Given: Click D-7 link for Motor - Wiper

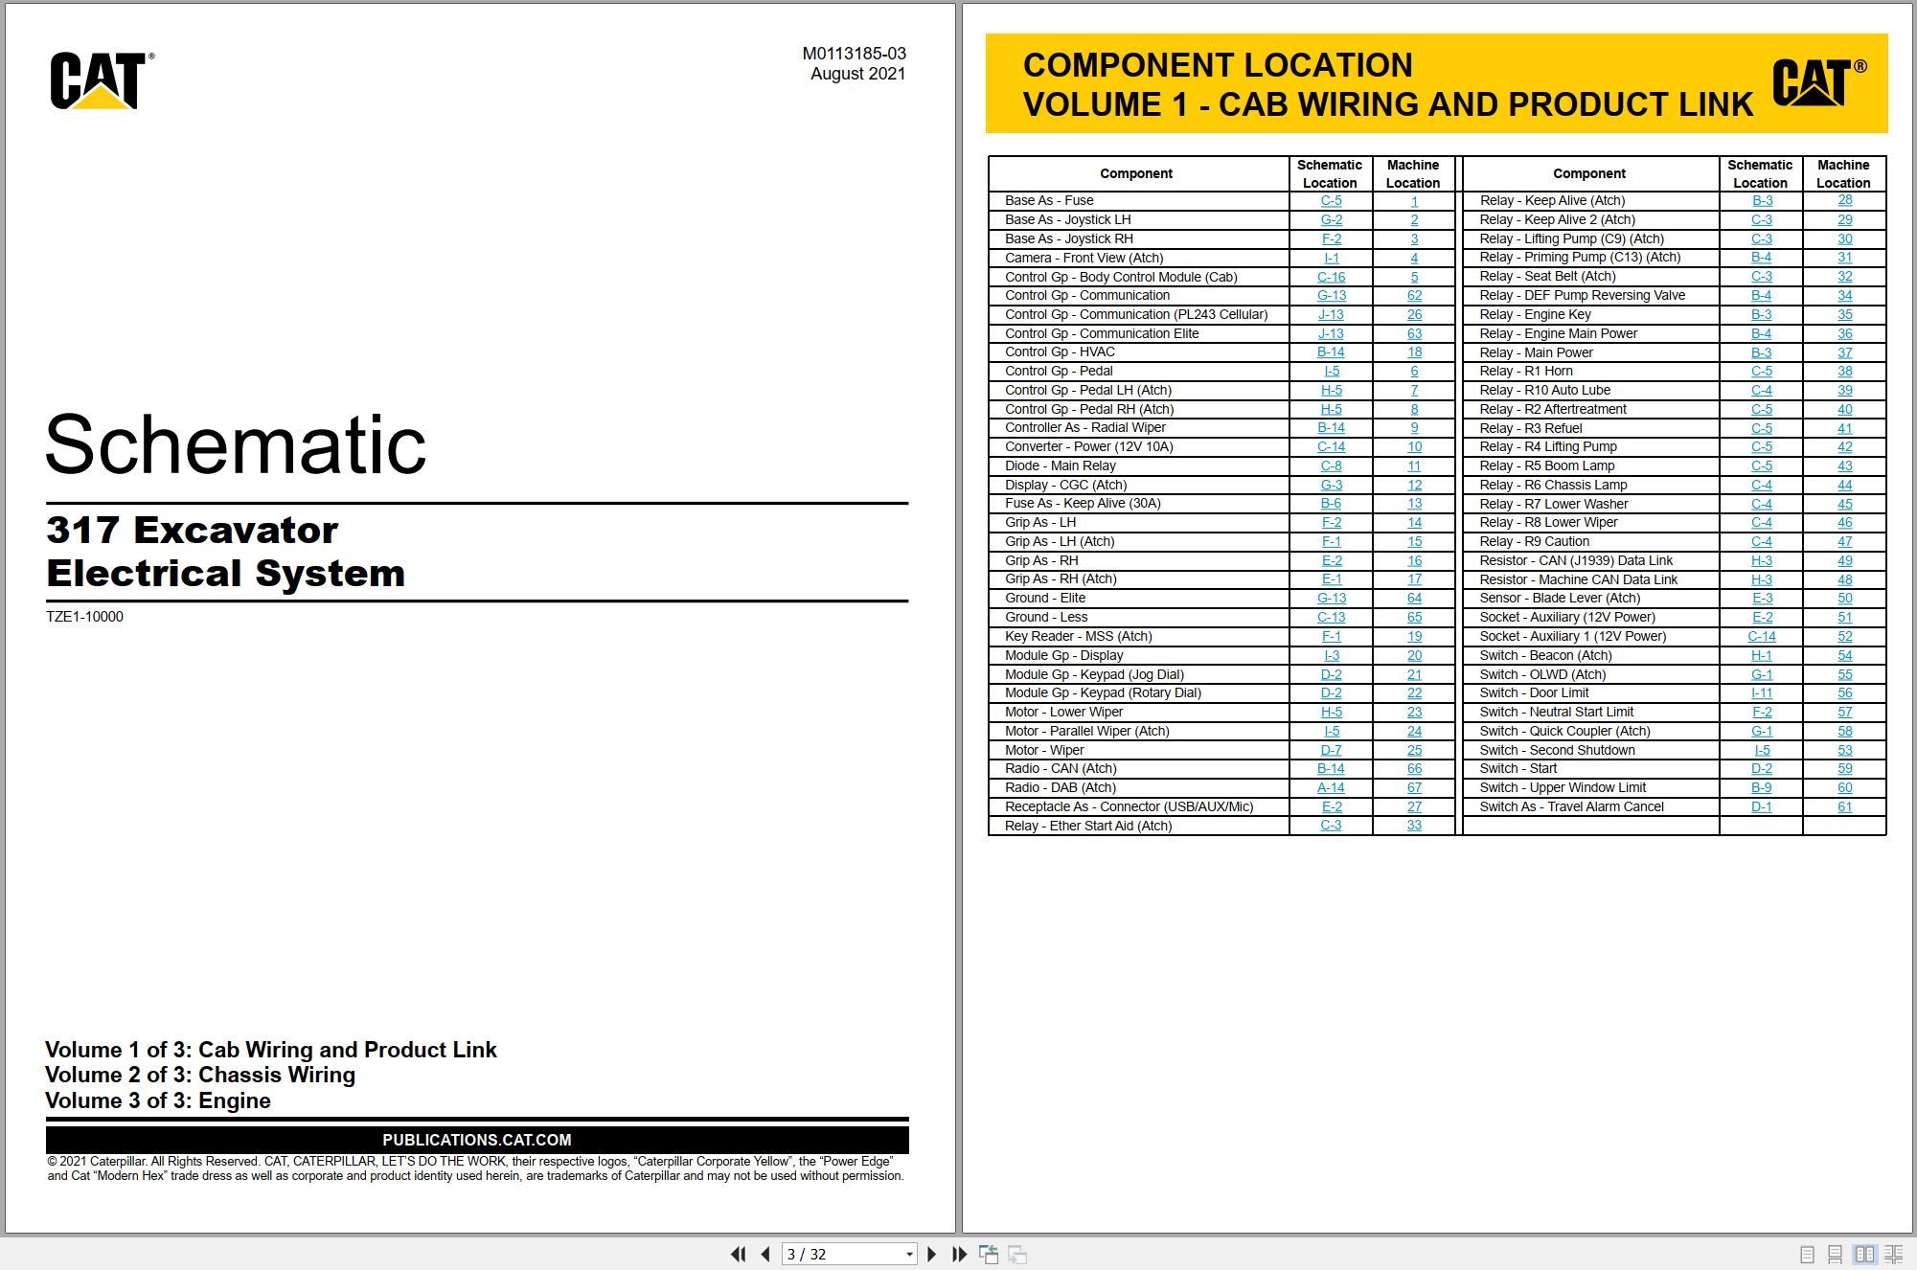Looking at the screenshot, I should 1331,751.
